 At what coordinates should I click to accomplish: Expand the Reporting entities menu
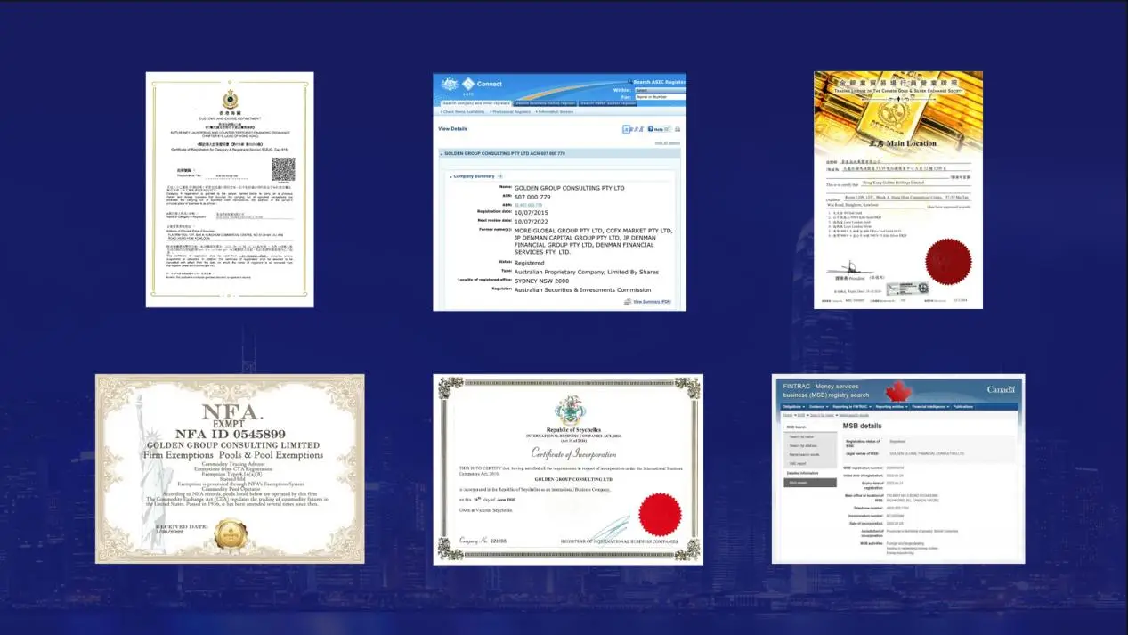[x=891, y=407]
